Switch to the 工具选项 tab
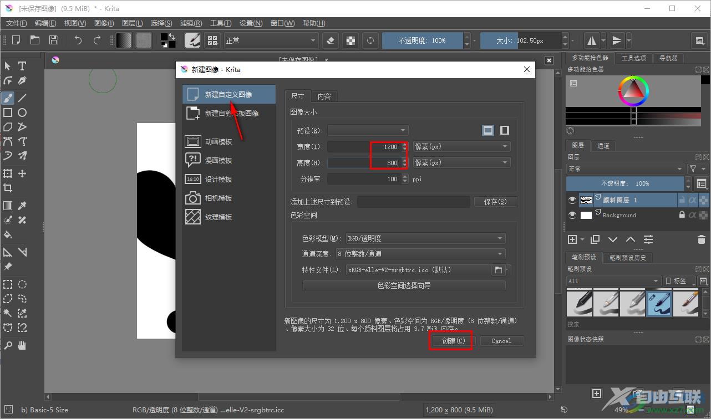This screenshot has height=419, width=711. tap(634, 58)
